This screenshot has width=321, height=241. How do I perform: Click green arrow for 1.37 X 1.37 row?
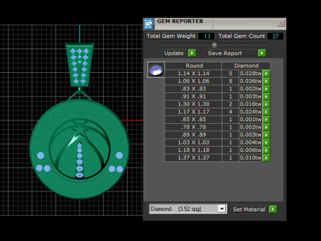point(266,158)
